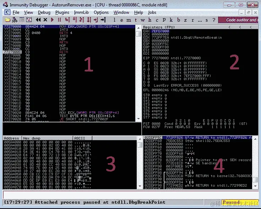Show the Log window with 'l' button

(114, 20)
